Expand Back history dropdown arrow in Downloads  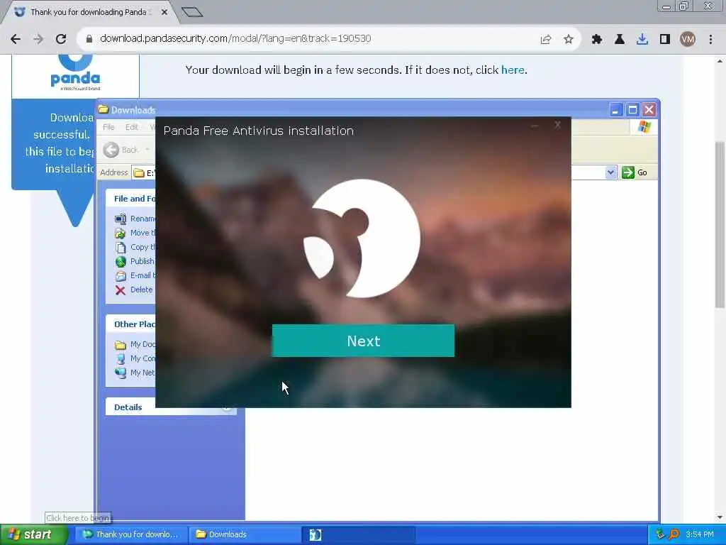[147, 150]
